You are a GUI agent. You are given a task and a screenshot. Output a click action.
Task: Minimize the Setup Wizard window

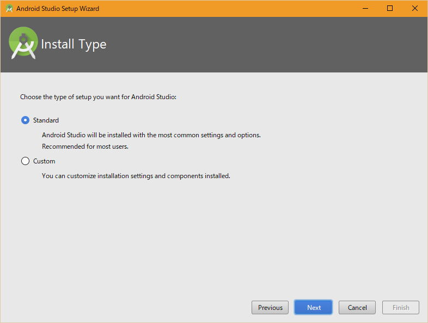[x=365, y=9]
